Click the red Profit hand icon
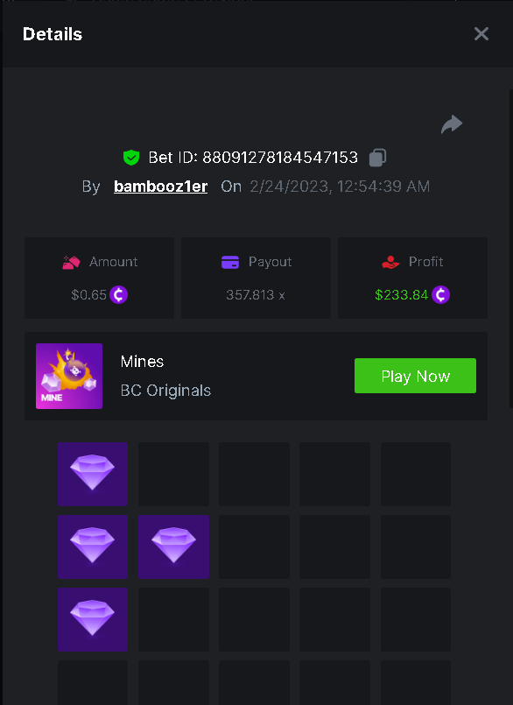Screen dimensions: 513x705 coord(390,262)
